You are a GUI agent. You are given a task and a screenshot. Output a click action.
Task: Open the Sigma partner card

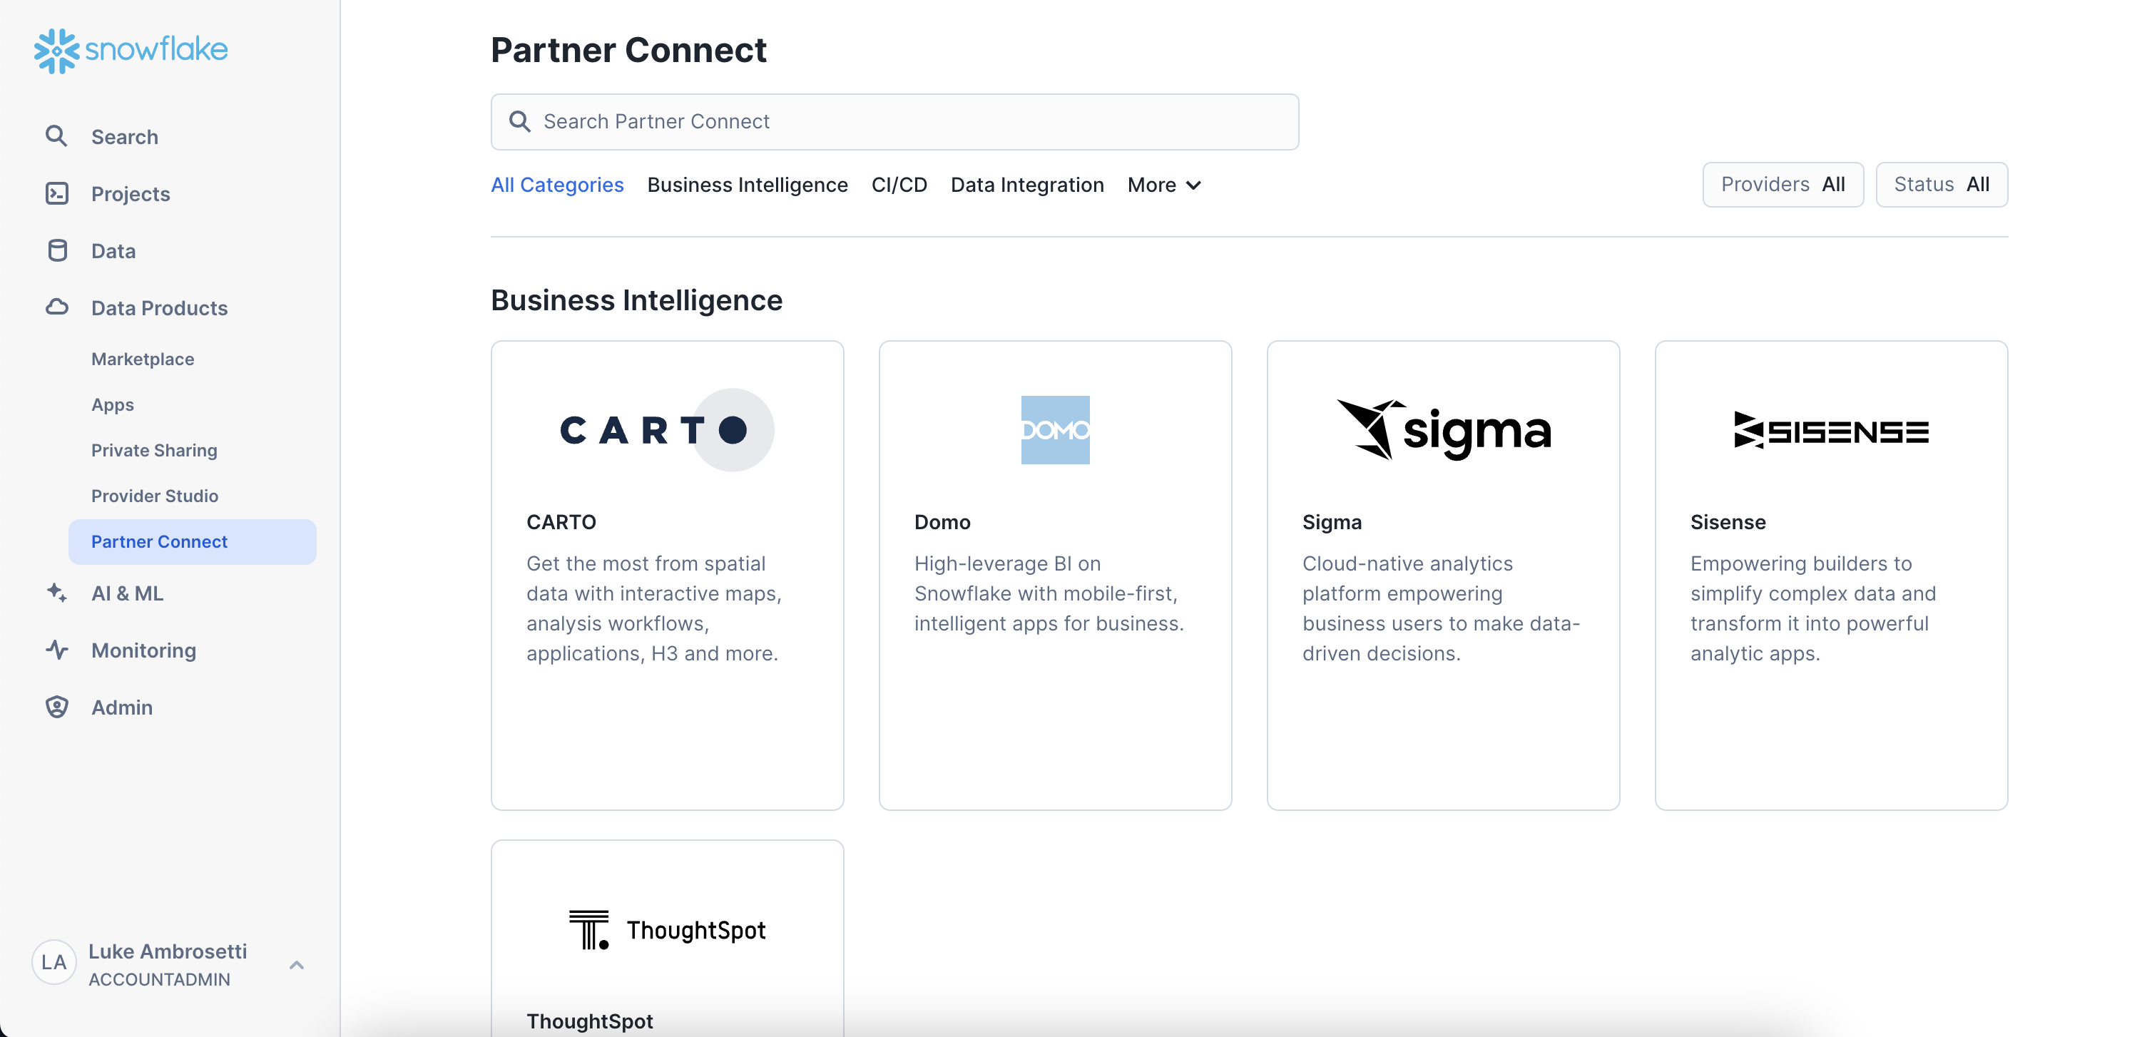[x=1443, y=575]
